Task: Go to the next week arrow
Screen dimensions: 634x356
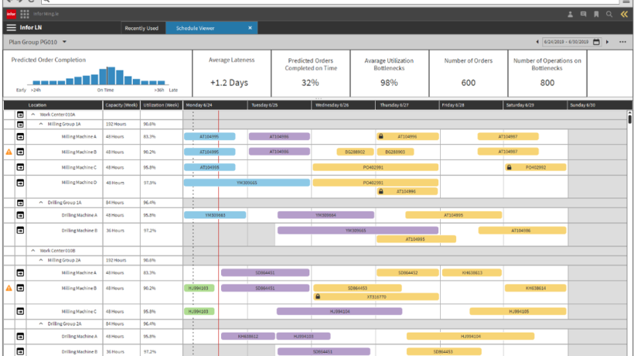Action: [x=607, y=42]
